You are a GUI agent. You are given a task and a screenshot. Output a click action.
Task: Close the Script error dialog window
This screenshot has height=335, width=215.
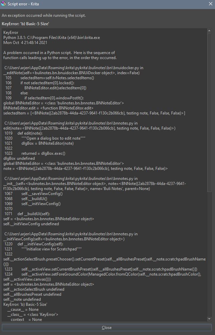(x=210, y=4)
